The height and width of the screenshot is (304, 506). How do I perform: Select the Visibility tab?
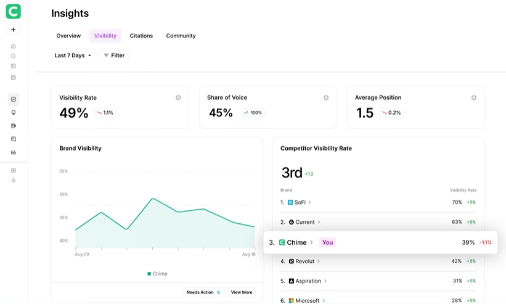coord(105,36)
